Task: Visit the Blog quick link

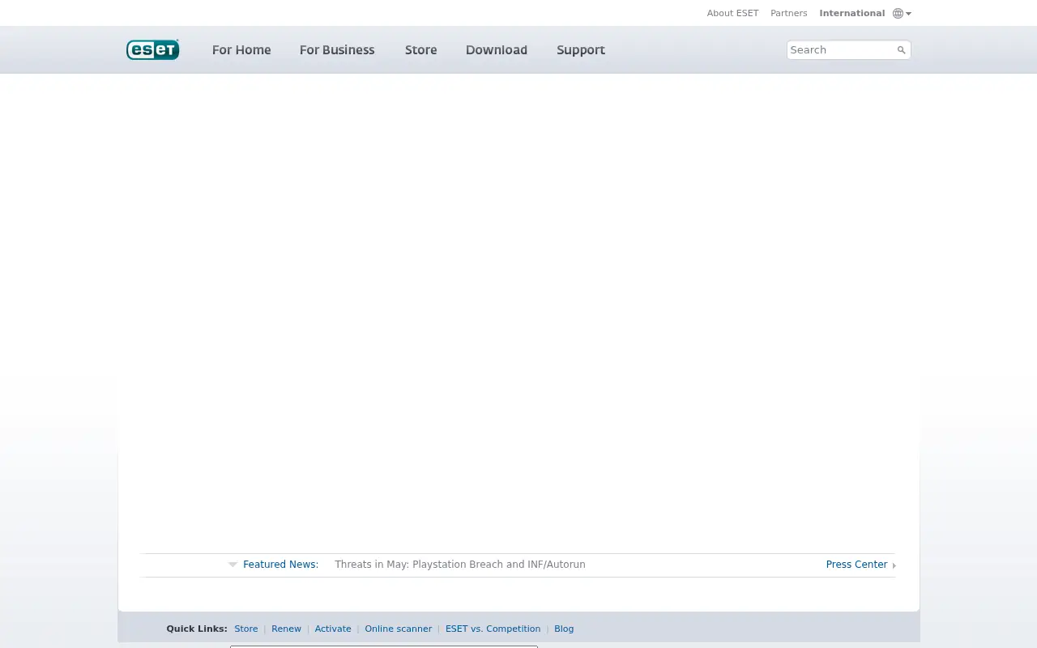Action: click(x=564, y=629)
